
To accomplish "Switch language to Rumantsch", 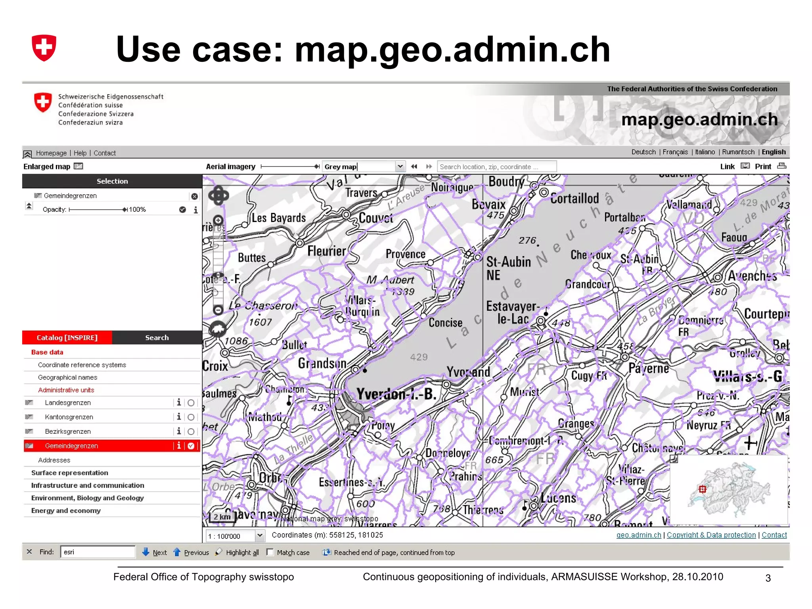I will 738,152.
